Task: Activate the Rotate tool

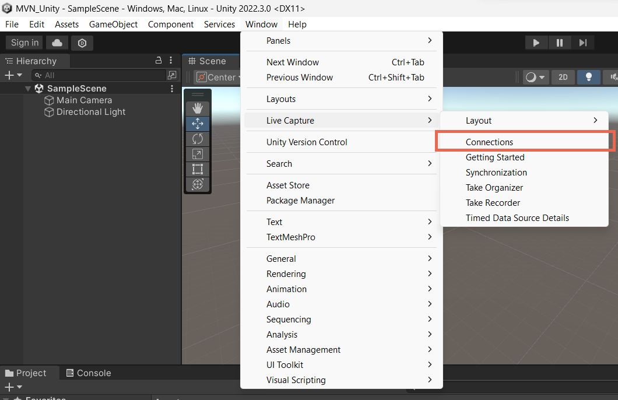Action: [x=197, y=139]
